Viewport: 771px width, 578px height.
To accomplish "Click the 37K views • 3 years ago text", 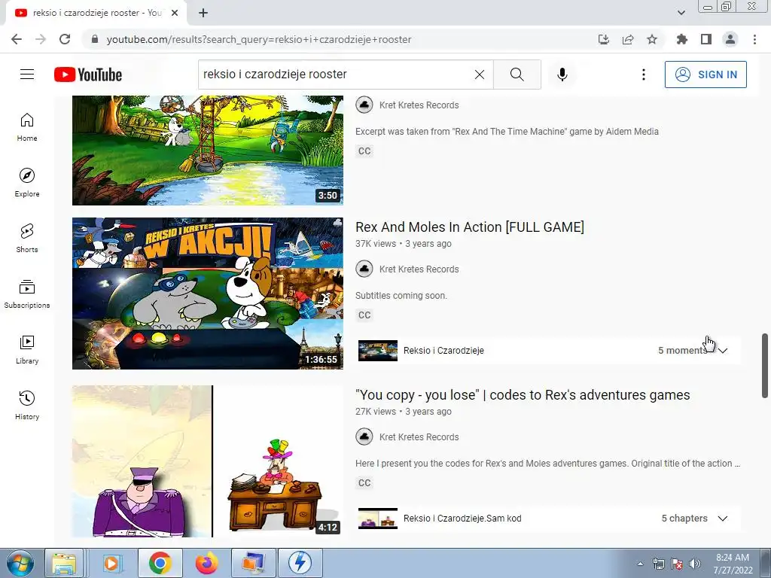I will tap(404, 244).
